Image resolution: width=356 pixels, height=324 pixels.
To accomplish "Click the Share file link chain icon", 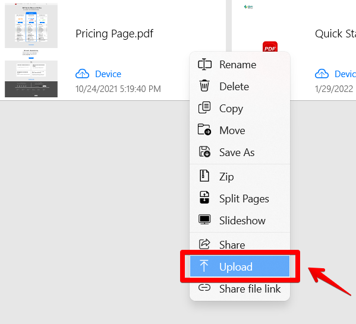I will click(x=204, y=288).
